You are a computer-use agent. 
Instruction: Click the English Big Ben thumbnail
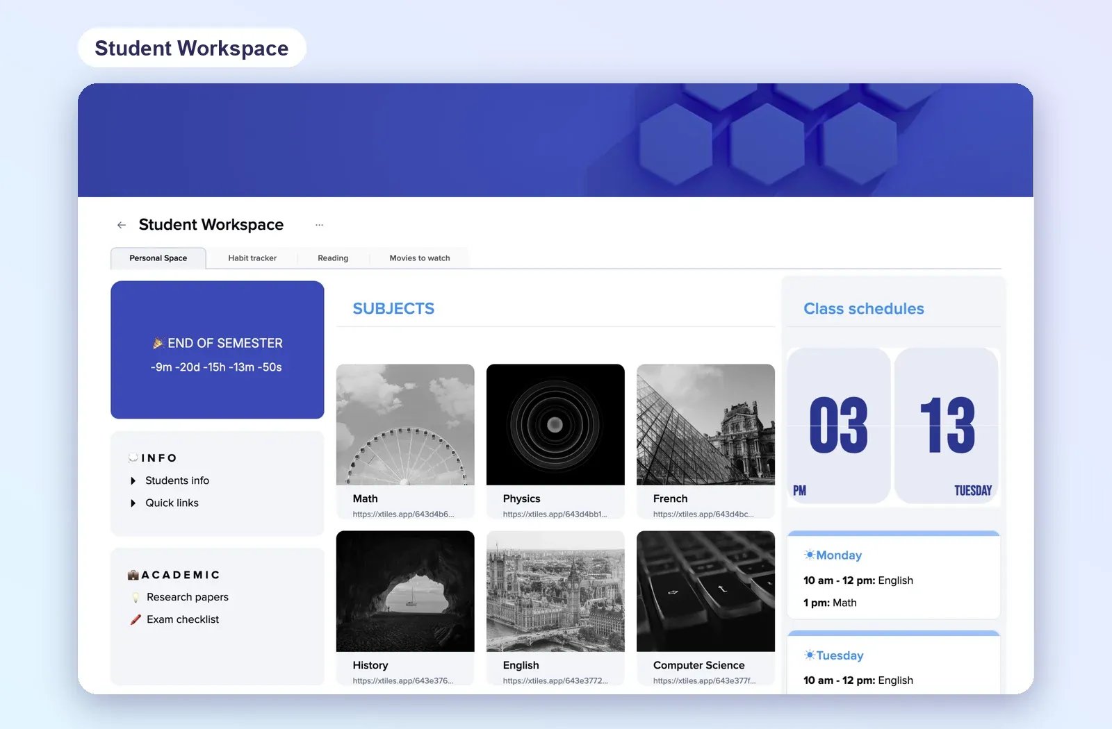(x=555, y=591)
